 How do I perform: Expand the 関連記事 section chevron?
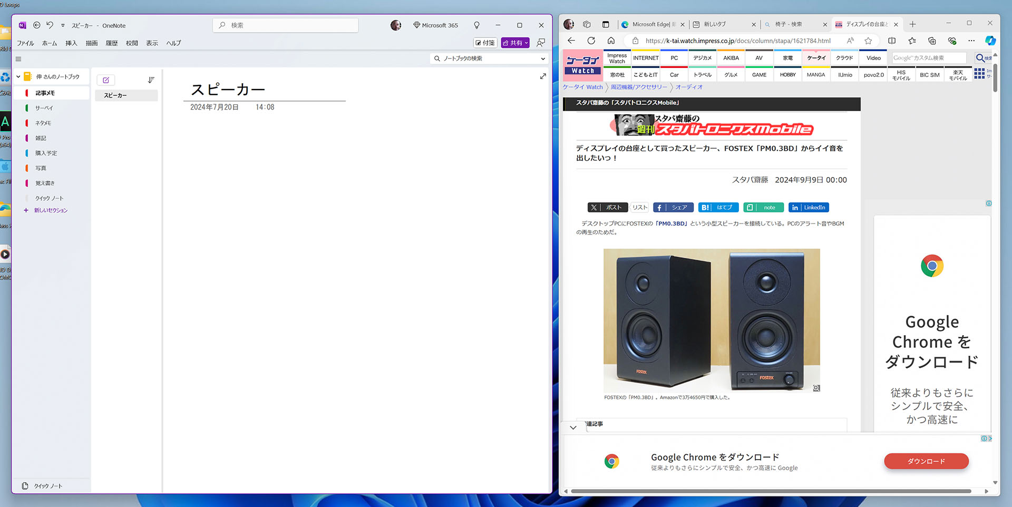573,427
